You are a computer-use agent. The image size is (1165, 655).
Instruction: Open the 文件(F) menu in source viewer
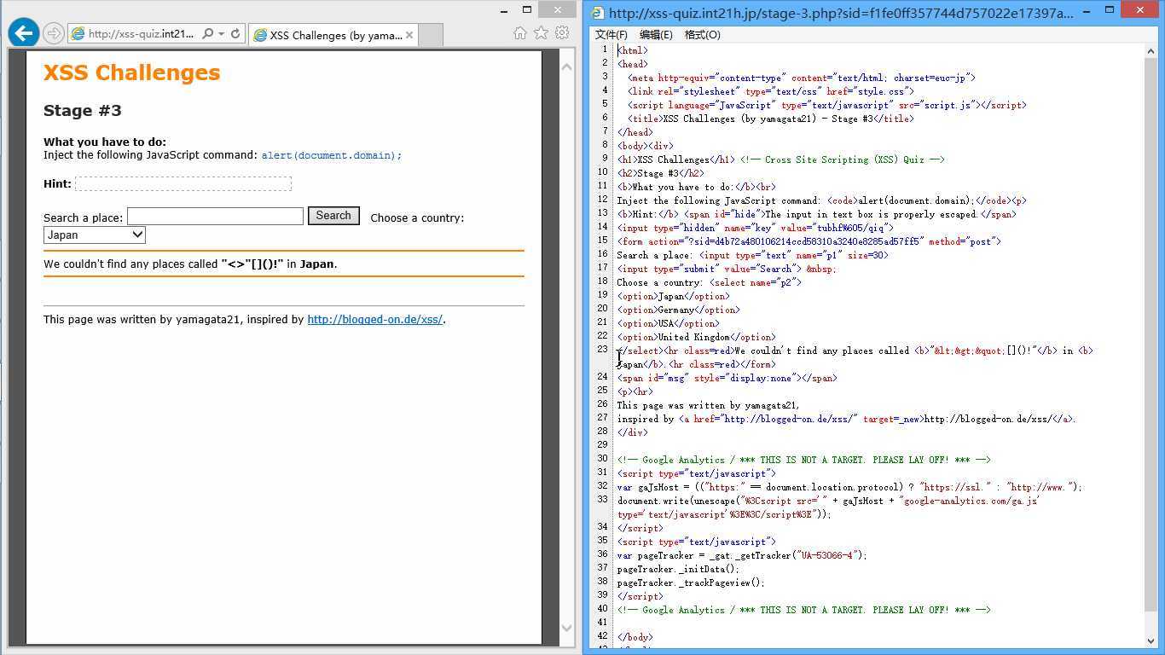611,35
